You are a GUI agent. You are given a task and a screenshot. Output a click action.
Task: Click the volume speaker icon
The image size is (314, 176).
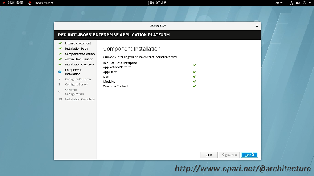(x=298, y=3)
